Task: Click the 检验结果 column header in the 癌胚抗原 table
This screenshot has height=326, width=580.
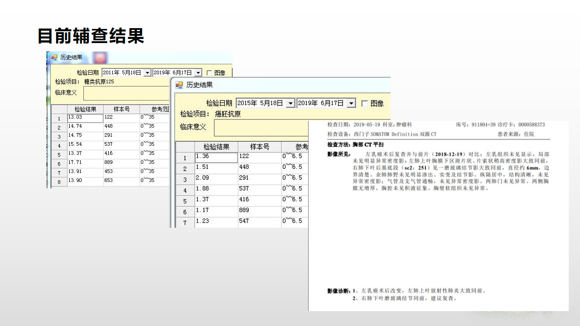Action: coord(216,147)
